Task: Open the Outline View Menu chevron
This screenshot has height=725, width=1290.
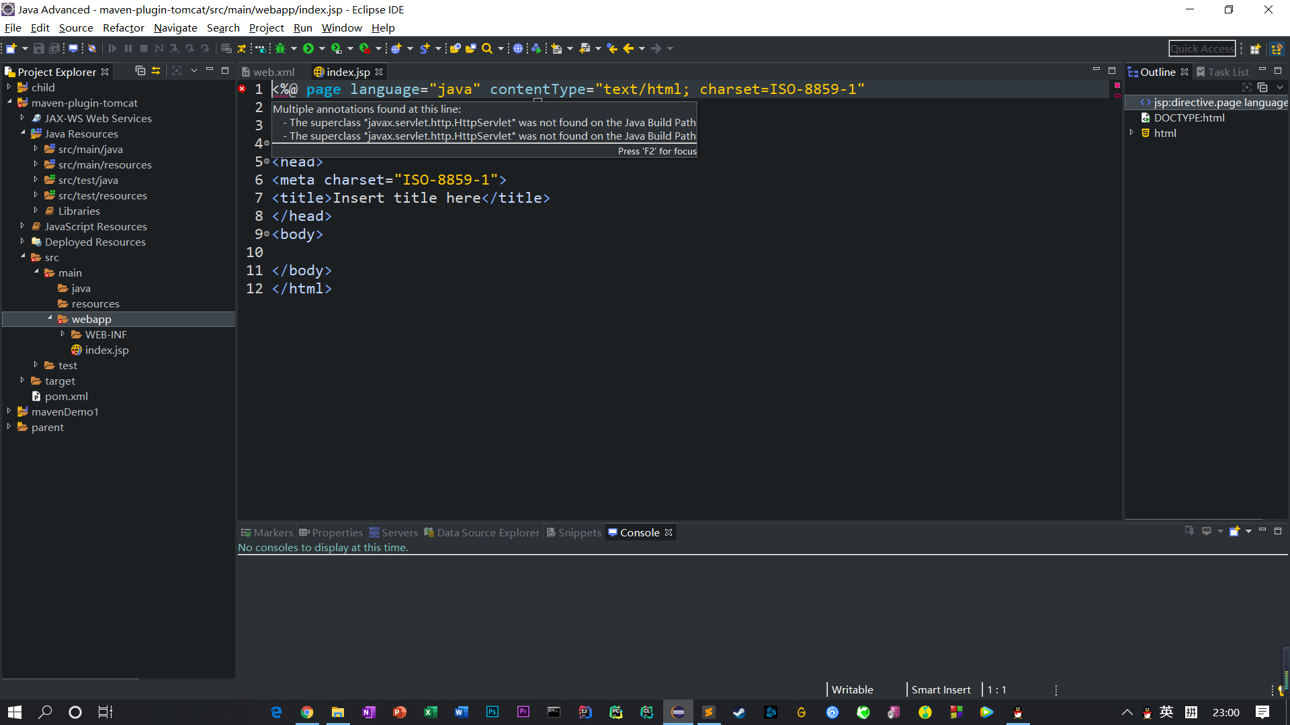Action: 1280,87
